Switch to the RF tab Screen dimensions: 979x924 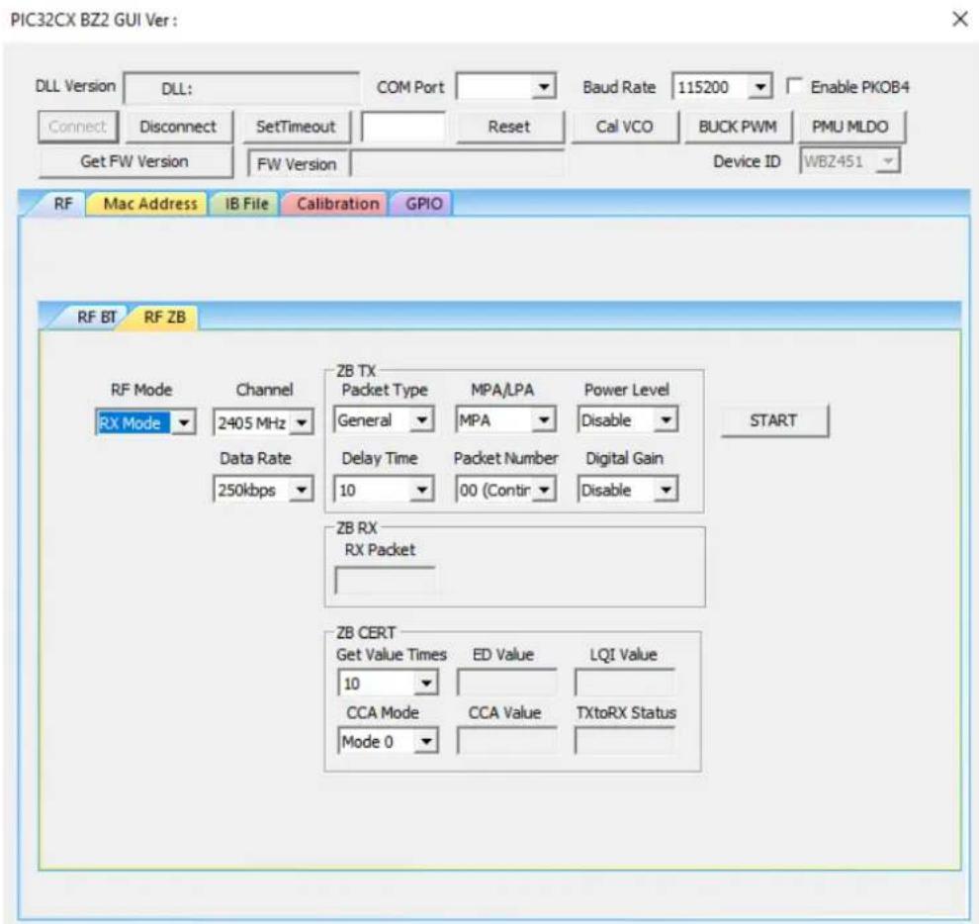[63, 204]
